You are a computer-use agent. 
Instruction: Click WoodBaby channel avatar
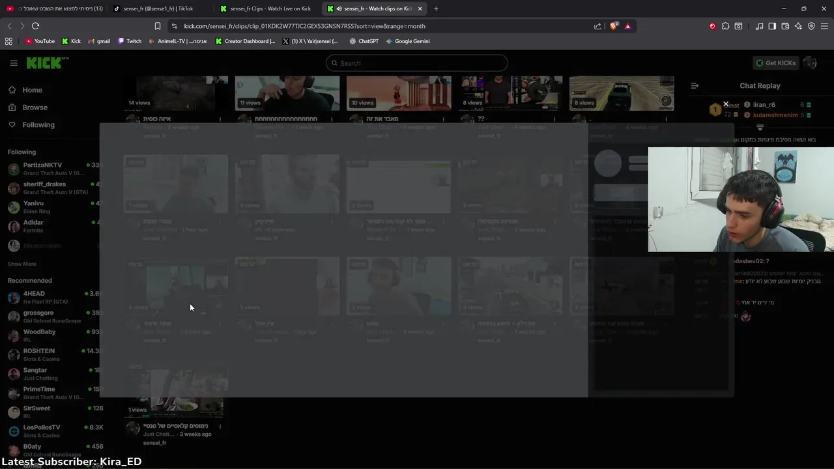pyautogui.click(x=14, y=335)
